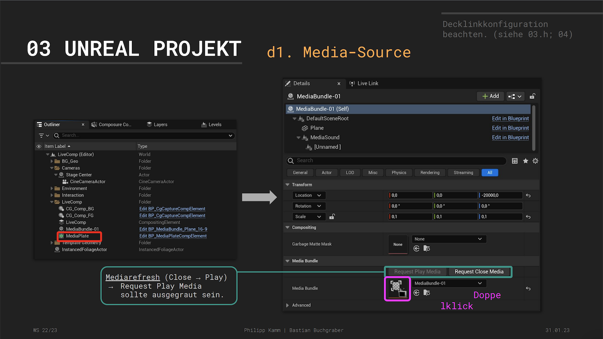Expand the BG_Geo folder in Outliner
603x339 pixels.
[x=52, y=161]
